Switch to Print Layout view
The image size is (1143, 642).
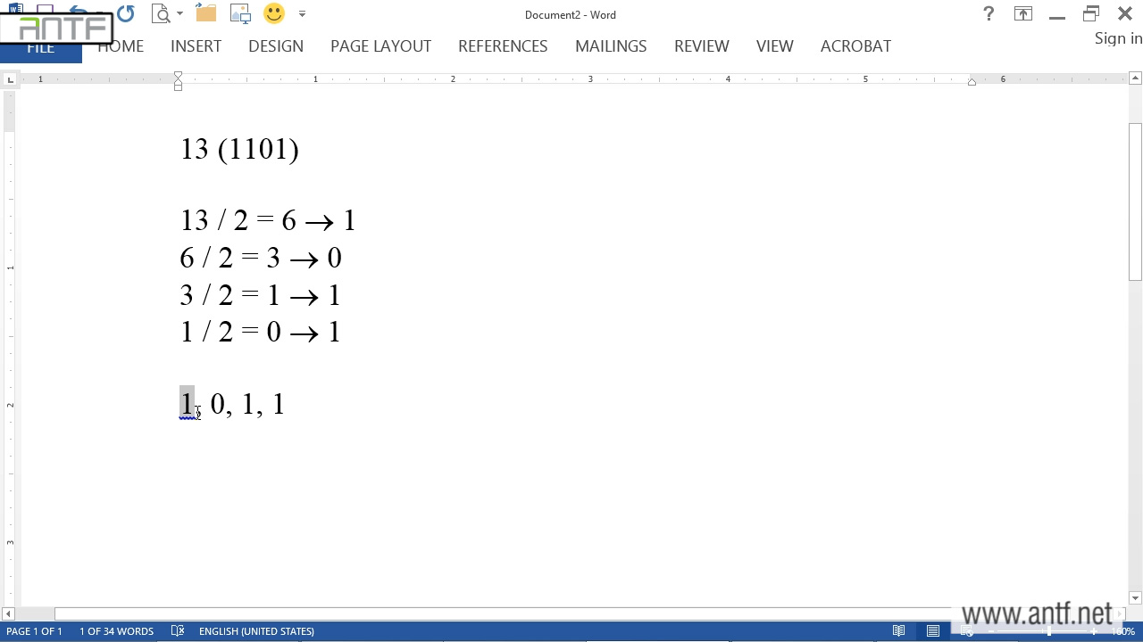tap(933, 631)
